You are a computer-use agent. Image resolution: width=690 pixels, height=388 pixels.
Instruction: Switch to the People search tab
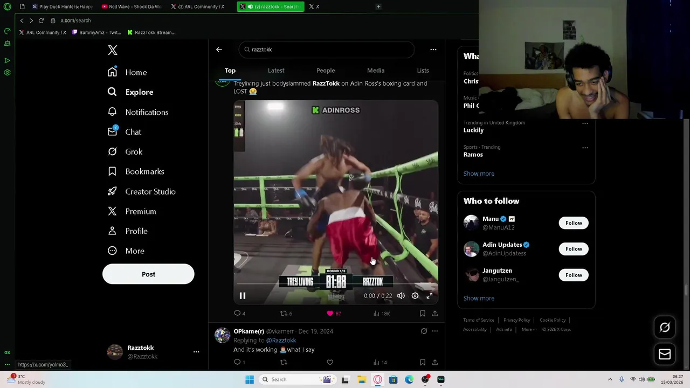326,71
